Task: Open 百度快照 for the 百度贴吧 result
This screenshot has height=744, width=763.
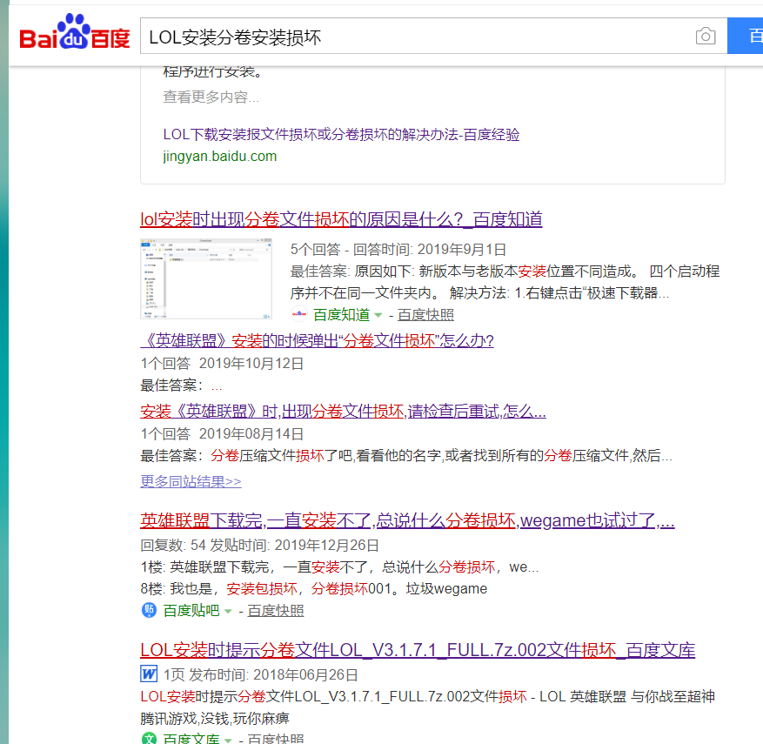Action: (276, 611)
